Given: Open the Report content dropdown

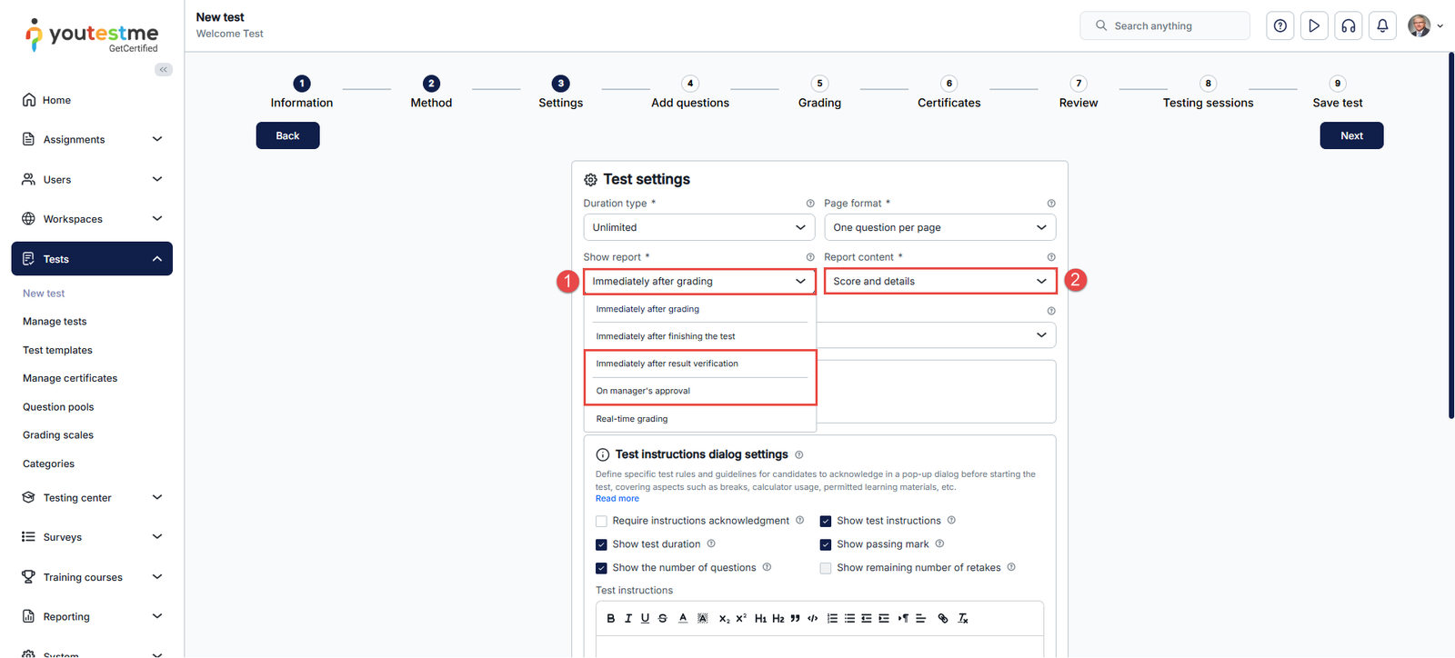Looking at the screenshot, I should click(x=939, y=282).
